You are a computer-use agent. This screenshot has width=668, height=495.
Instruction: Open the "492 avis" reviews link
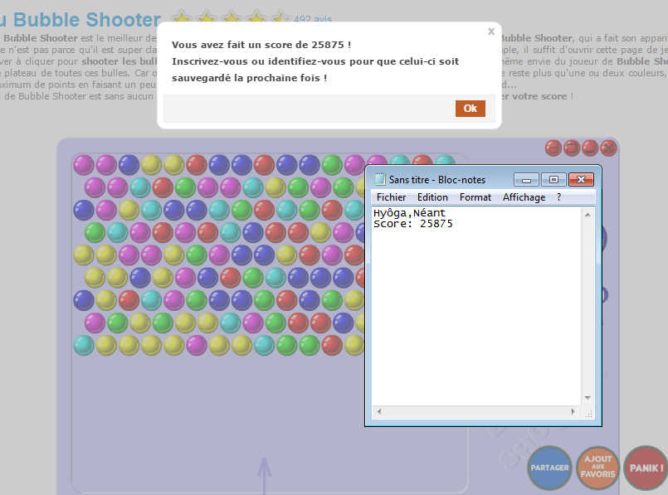[313, 20]
